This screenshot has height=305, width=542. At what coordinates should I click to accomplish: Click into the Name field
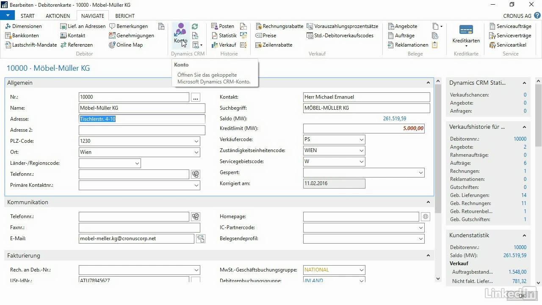click(x=142, y=108)
